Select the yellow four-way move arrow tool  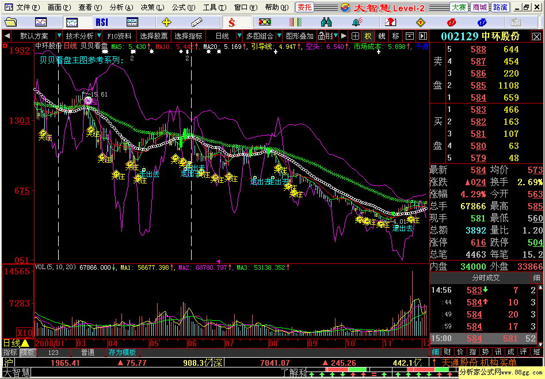[x=166, y=22]
